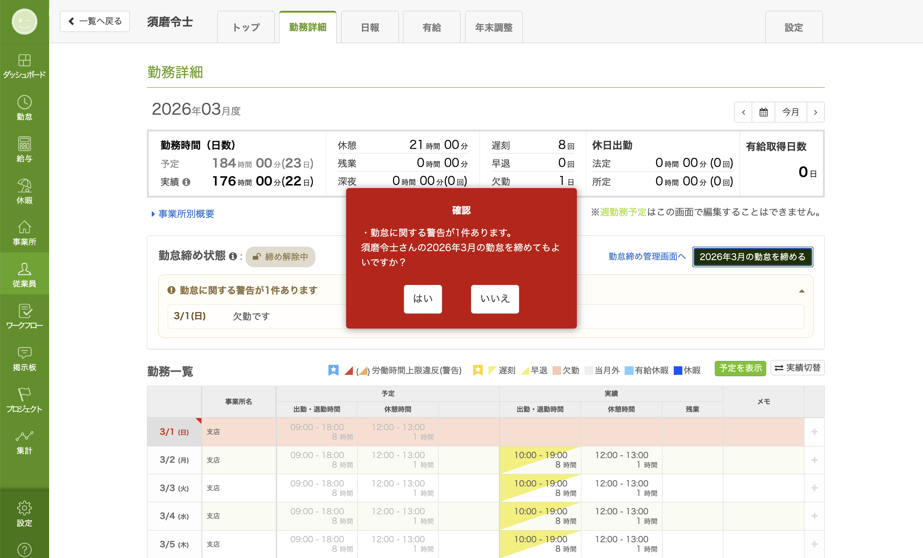Click the 今月 button
Screen dimensions: 923x558
tap(790, 112)
